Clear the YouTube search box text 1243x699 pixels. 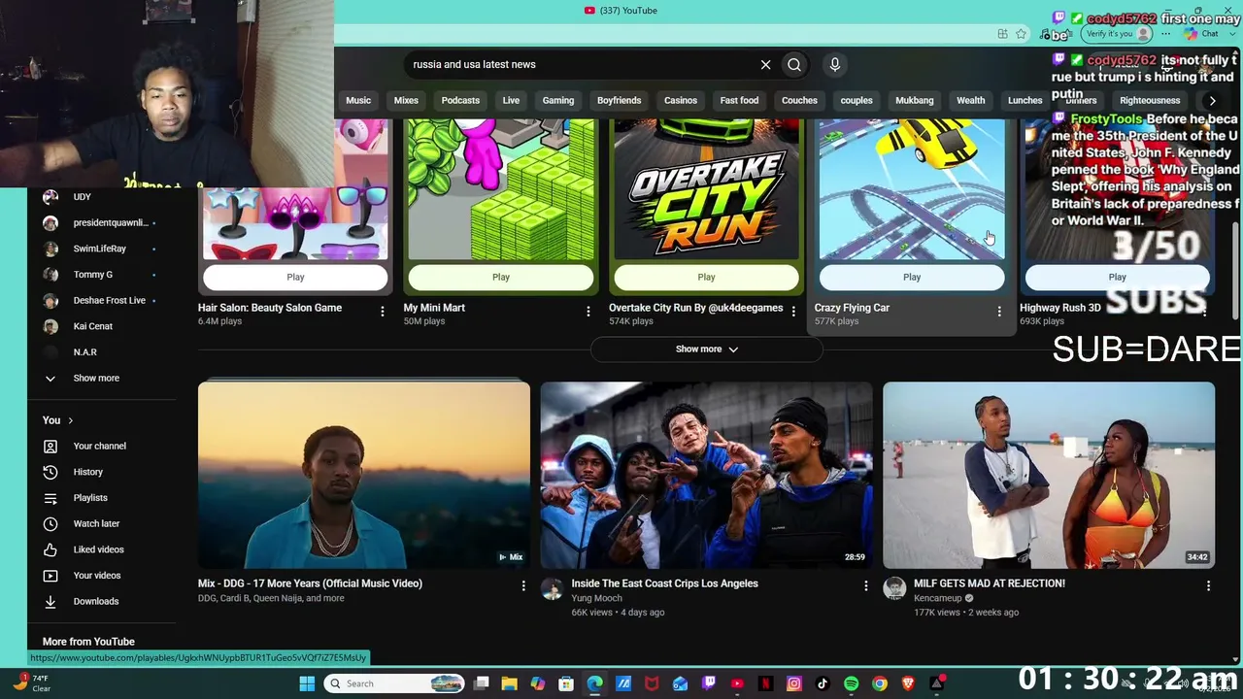(x=765, y=64)
